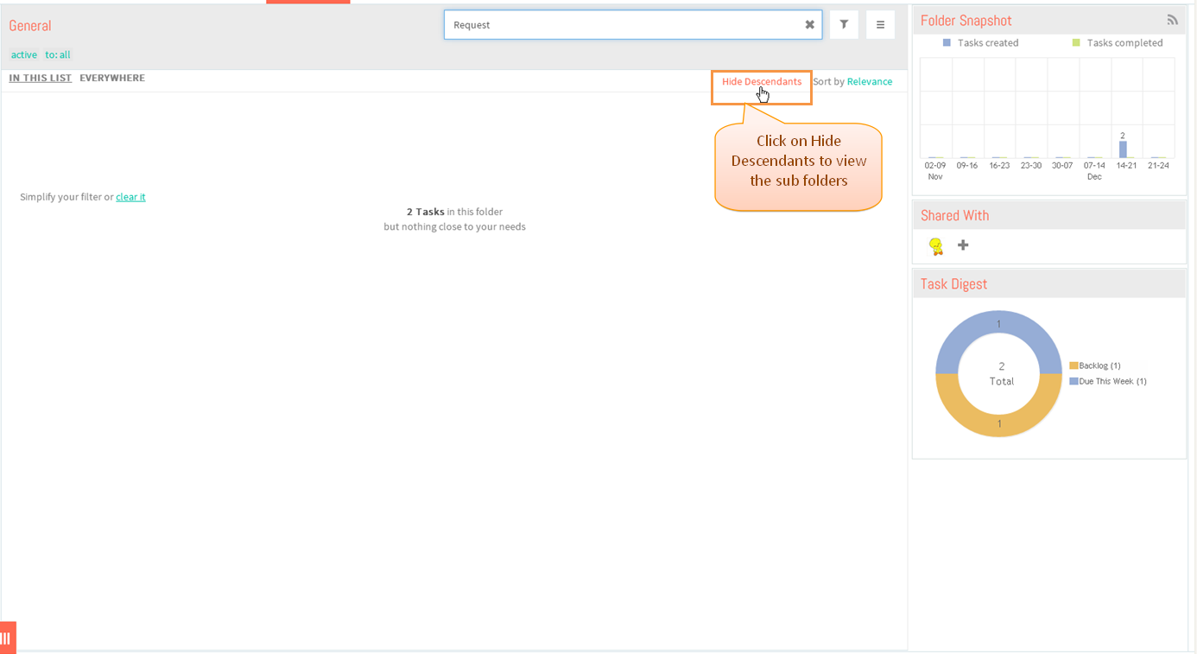Click the Tasks created legend entry
Image resolution: width=1197 pixels, height=654 pixels.
(x=980, y=42)
